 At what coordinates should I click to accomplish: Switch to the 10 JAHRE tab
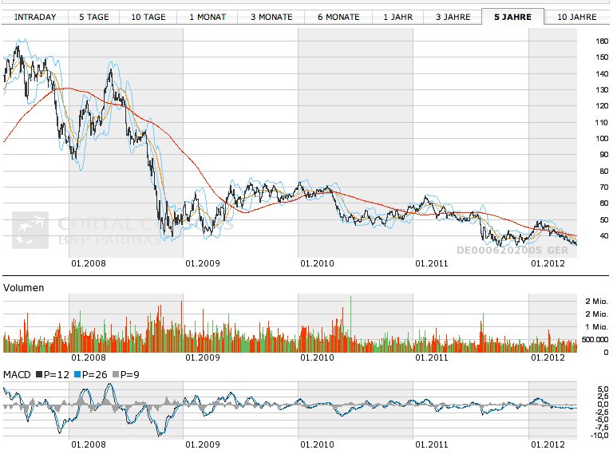(x=576, y=17)
